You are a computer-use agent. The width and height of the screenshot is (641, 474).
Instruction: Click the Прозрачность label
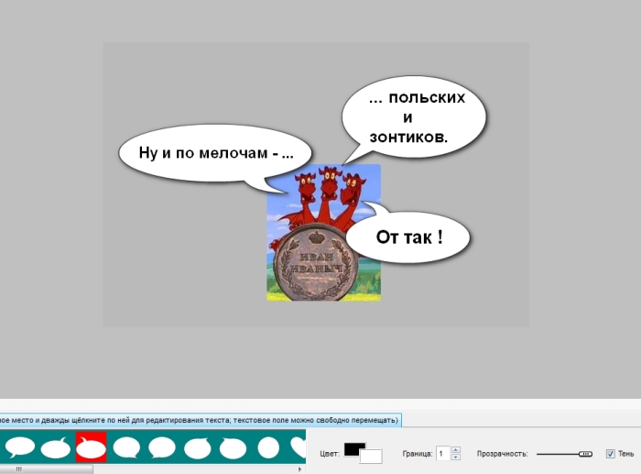click(x=503, y=454)
